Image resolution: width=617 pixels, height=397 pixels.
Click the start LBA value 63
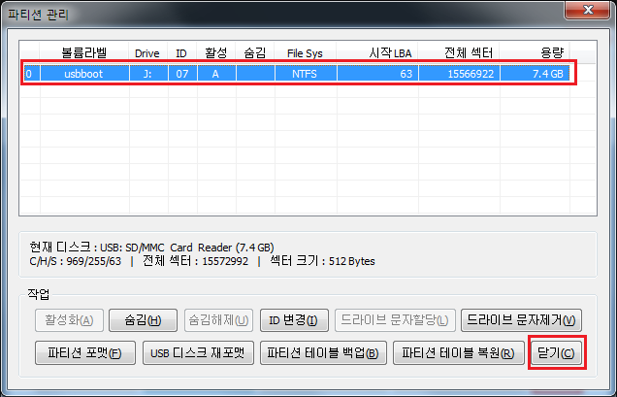tap(377, 74)
